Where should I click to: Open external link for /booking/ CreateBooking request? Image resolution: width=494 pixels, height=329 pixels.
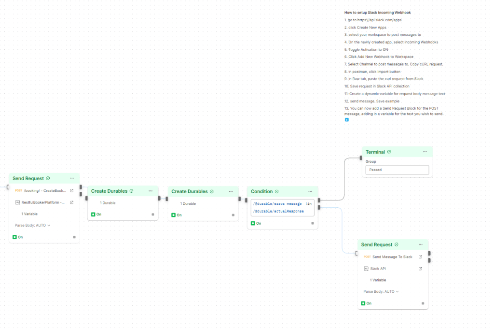[72, 190]
